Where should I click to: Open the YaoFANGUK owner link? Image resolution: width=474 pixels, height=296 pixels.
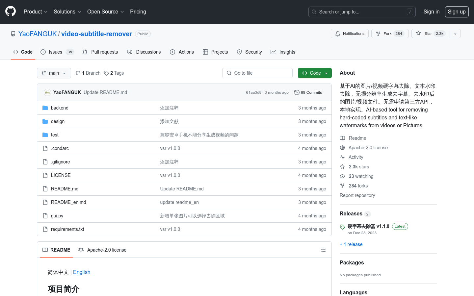pos(38,34)
